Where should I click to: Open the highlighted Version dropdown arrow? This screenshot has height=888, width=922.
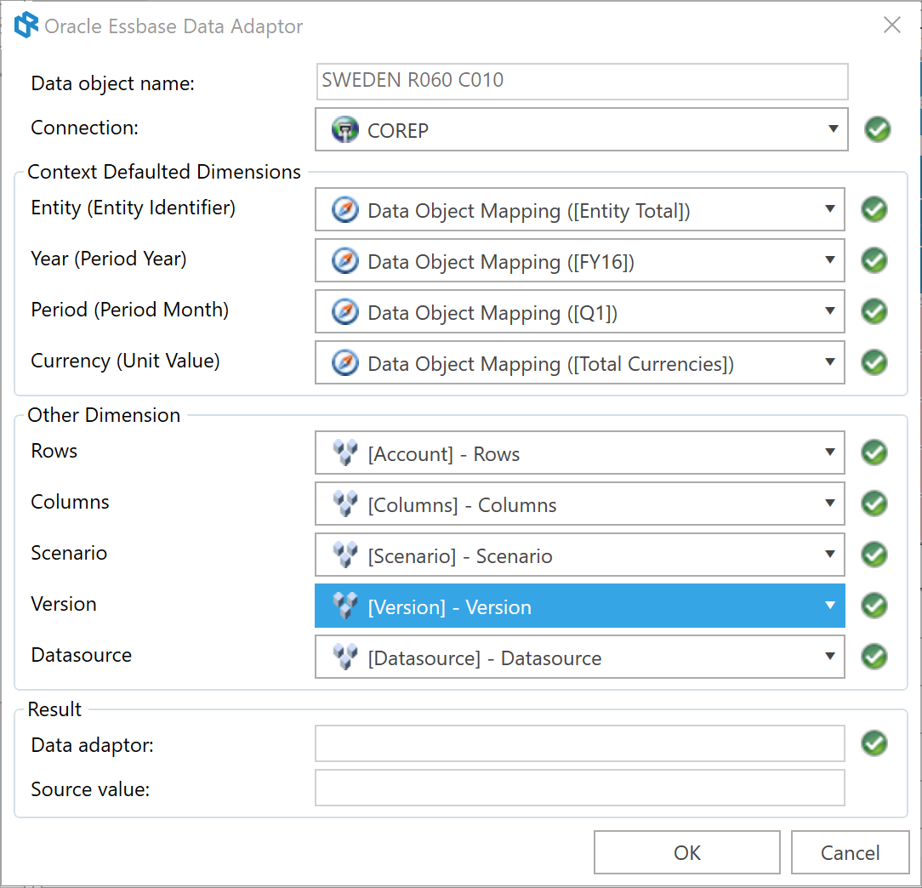(x=829, y=605)
